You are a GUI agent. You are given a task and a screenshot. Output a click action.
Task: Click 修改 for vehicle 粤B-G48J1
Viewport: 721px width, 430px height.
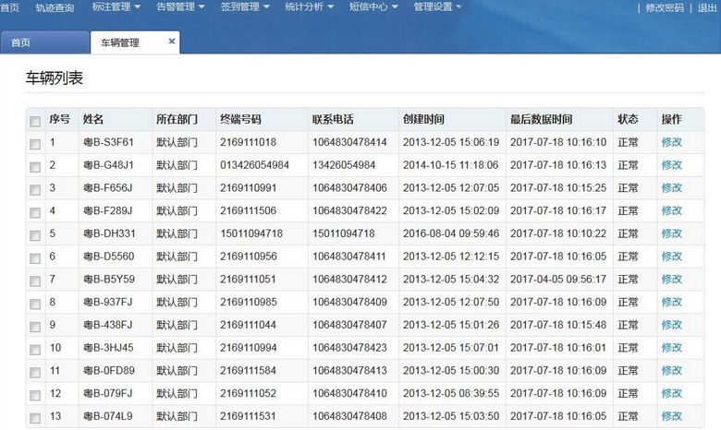pyautogui.click(x=671, y=165)
